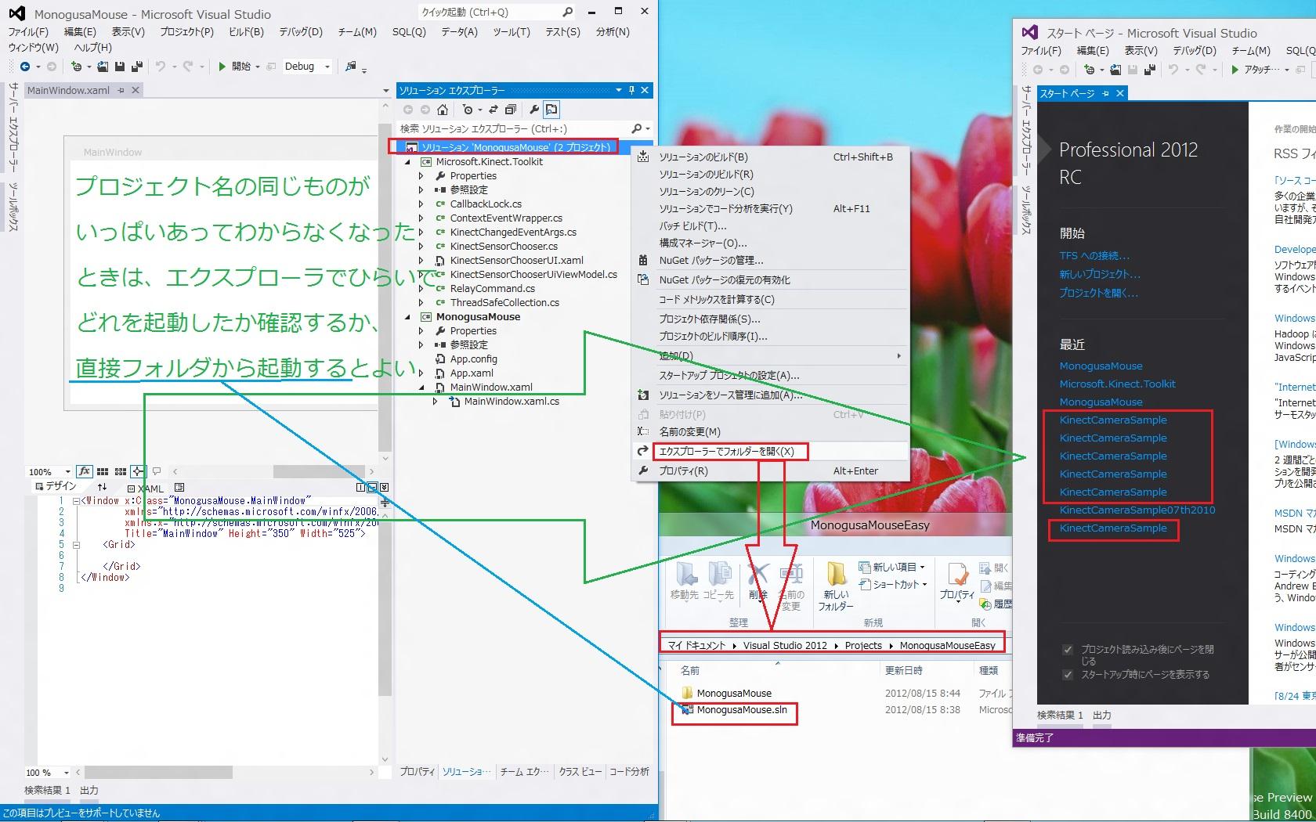Click the navigate back arrow in MonogusaMouse toolbar
1316x822 pixels.
tap(25, 67)
